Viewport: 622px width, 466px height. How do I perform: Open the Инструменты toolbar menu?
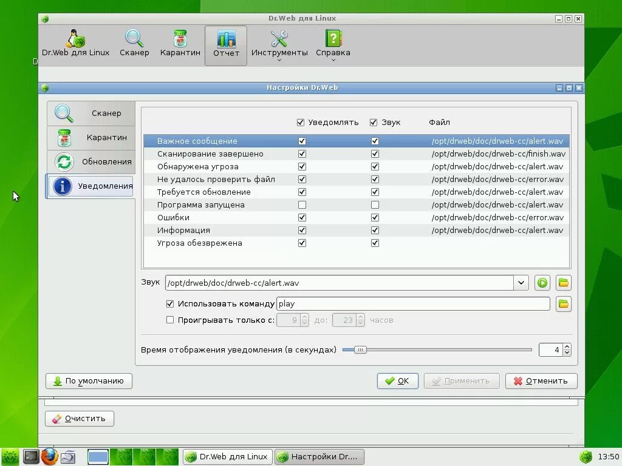[279, 44]
